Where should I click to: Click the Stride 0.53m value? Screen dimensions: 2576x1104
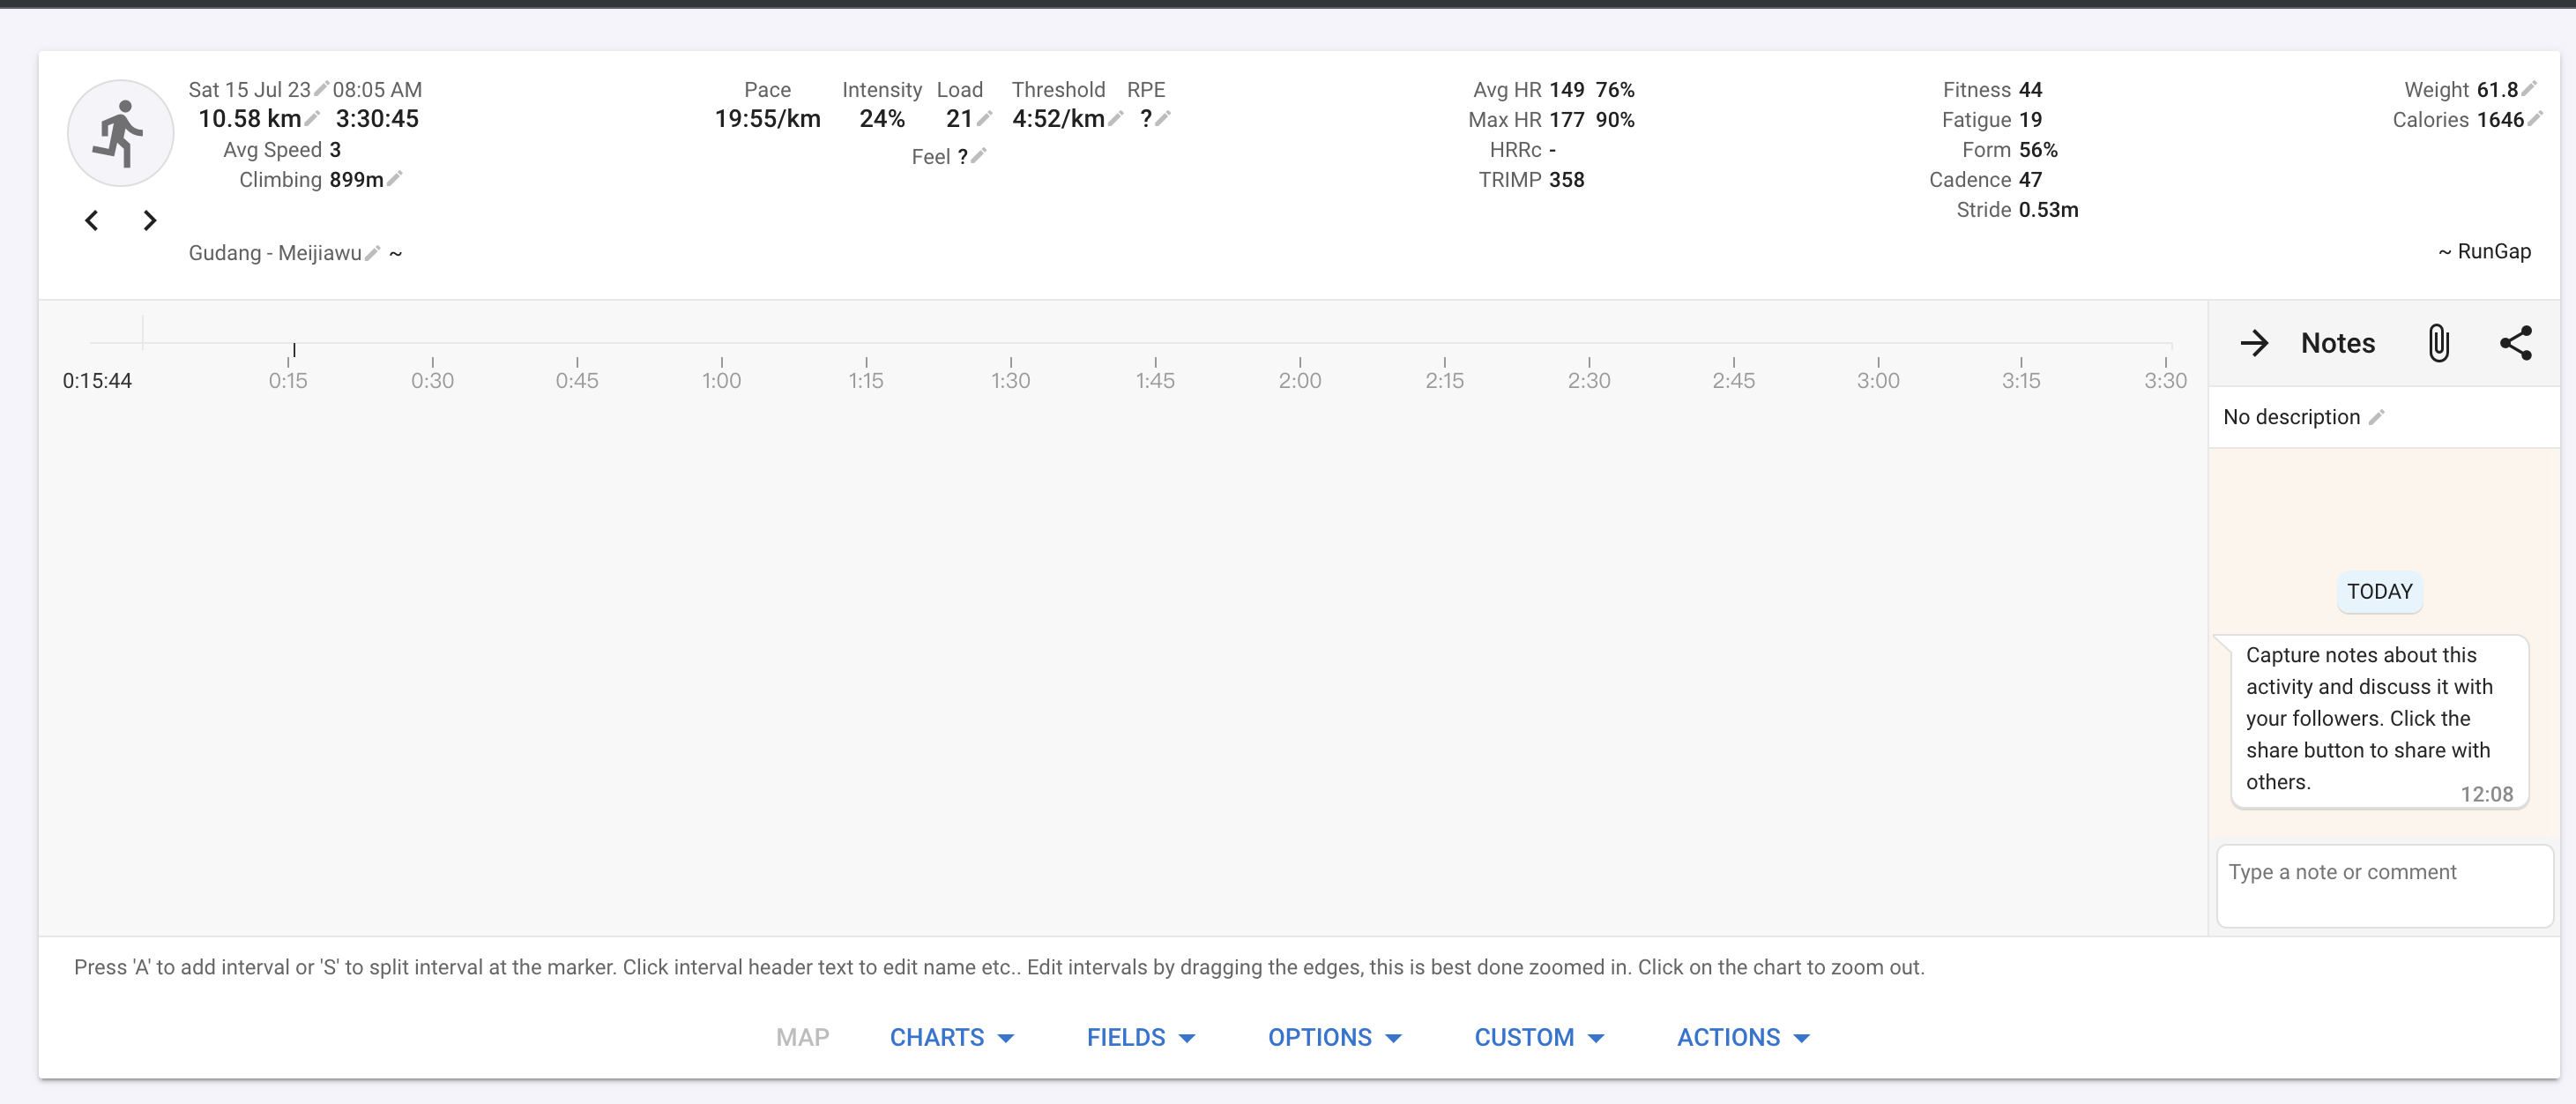(x=2048, y=209)
